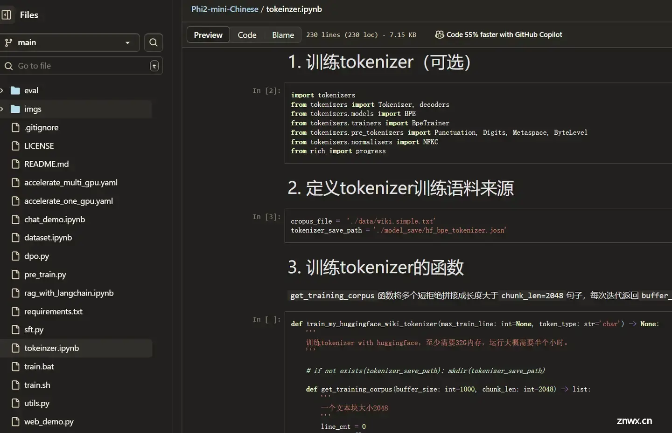The image size is (672, 433).
Task: Switch to the Preview tab
Action: click(x=208, y=35)
